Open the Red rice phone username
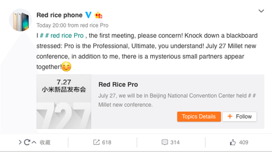 (60, 15)
